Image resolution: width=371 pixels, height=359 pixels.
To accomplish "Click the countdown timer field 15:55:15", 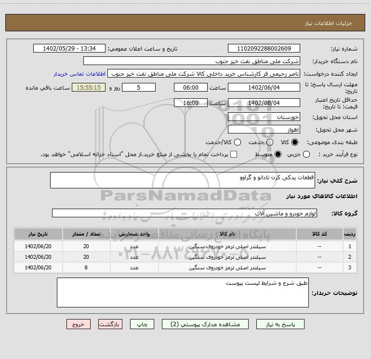I will [89, 87].
